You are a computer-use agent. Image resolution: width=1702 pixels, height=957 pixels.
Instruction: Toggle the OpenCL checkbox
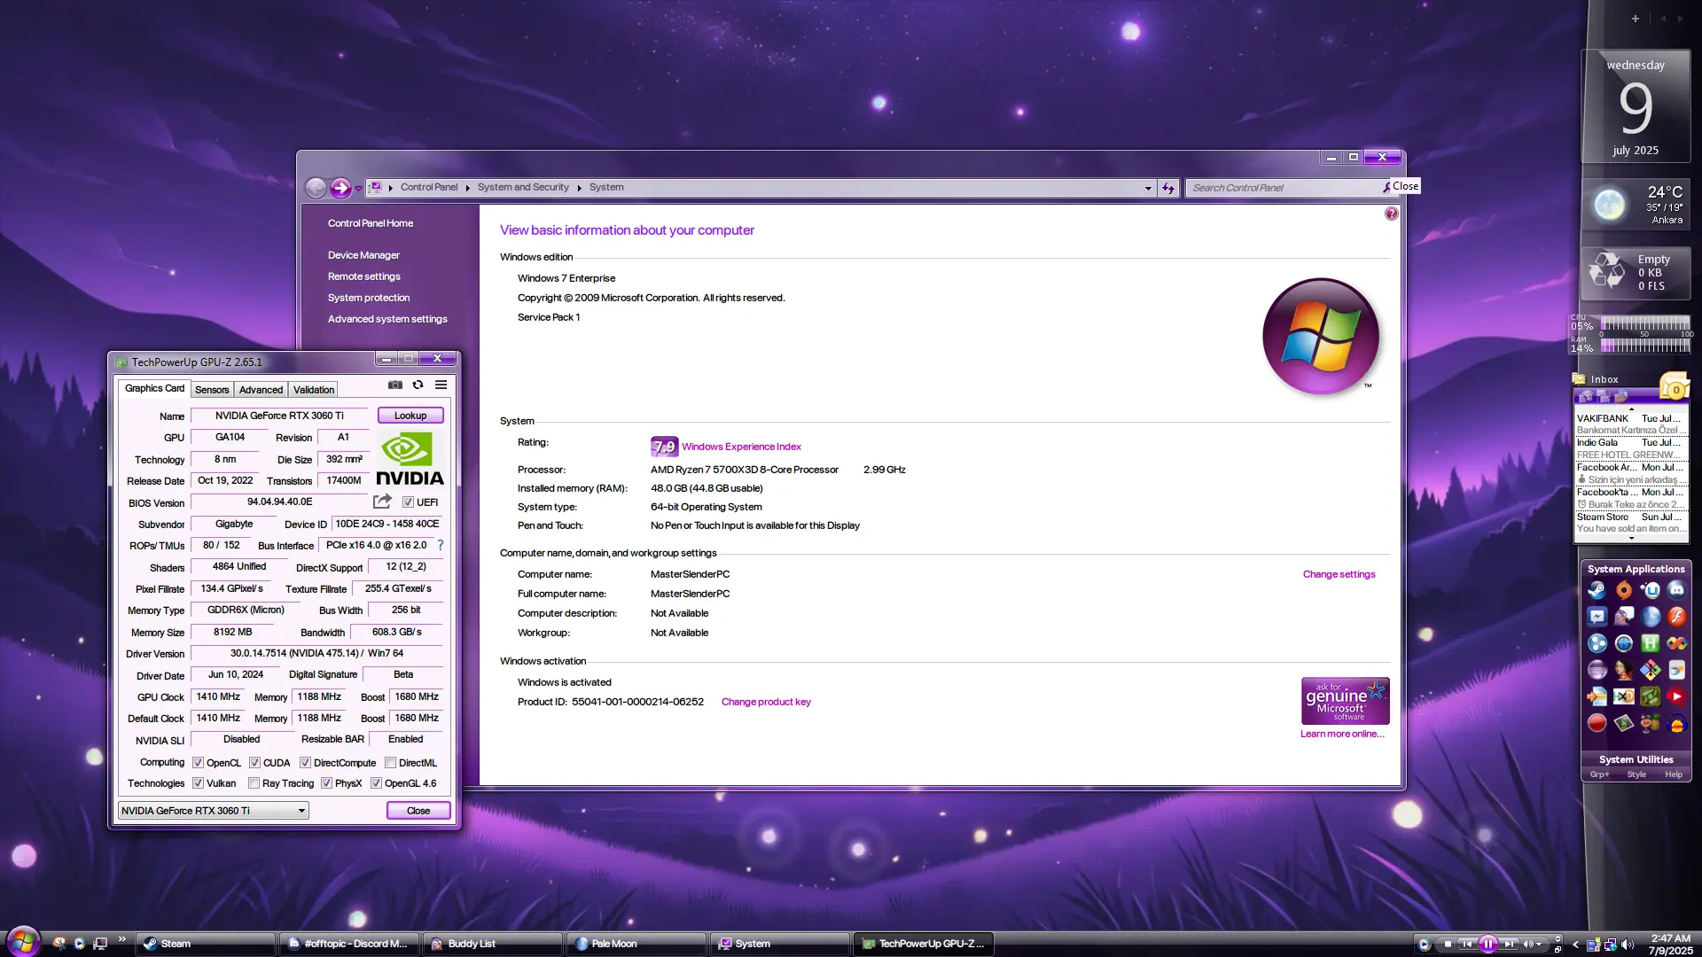199,763
